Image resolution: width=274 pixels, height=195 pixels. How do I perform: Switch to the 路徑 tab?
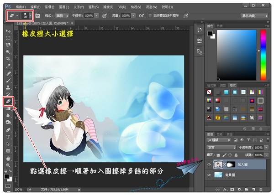(229, 134)
